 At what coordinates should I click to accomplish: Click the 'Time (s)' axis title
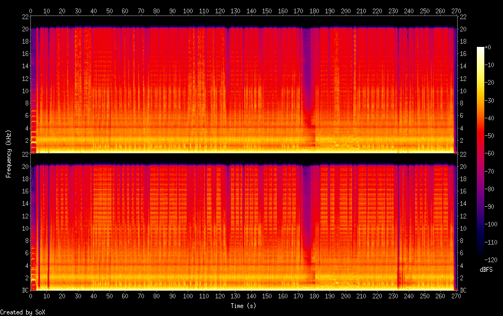click(243, 306)
